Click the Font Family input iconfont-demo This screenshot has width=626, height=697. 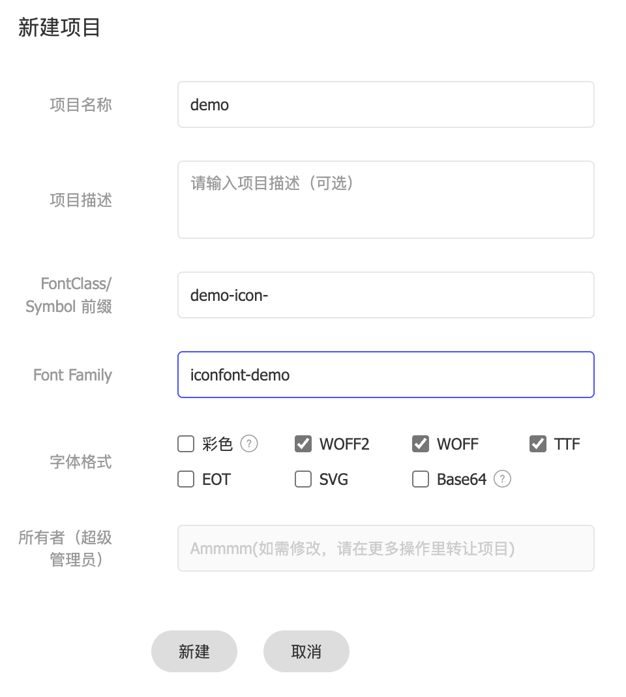click(385, 375)
